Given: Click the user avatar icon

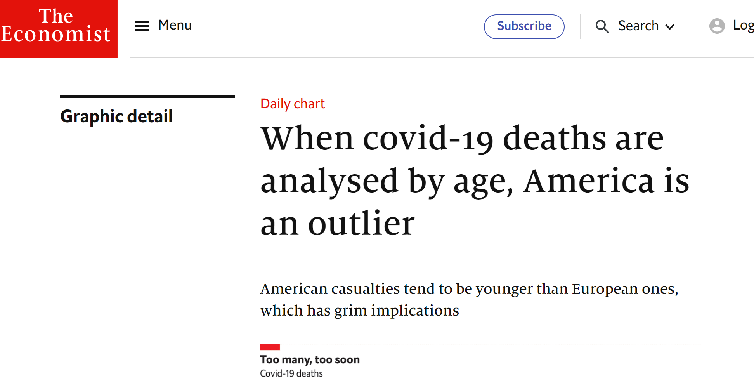Looking at the screenshot, I should click(717, 26).
